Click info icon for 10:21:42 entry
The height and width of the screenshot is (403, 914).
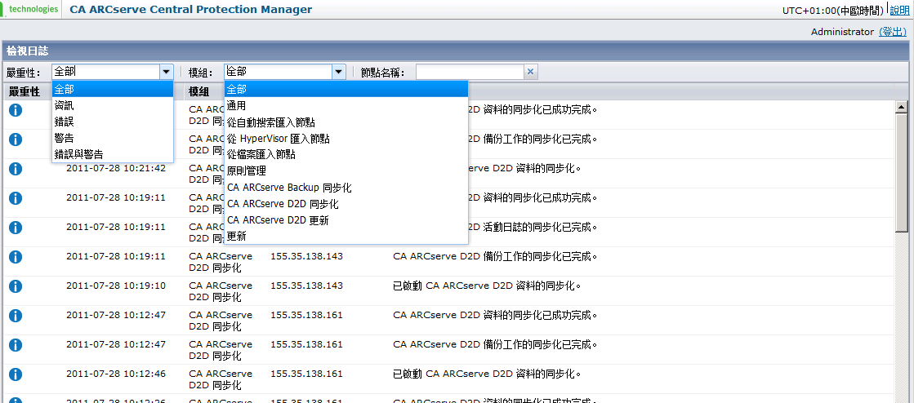(x=16, y=168)
